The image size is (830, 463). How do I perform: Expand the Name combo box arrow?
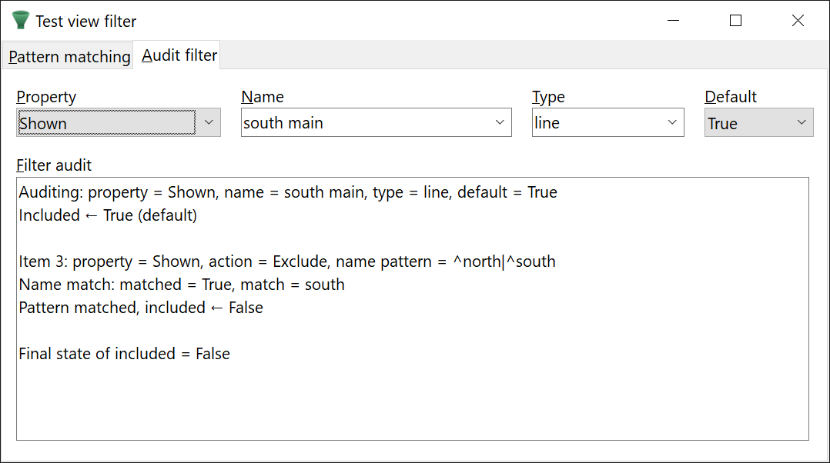pos(500,123)
